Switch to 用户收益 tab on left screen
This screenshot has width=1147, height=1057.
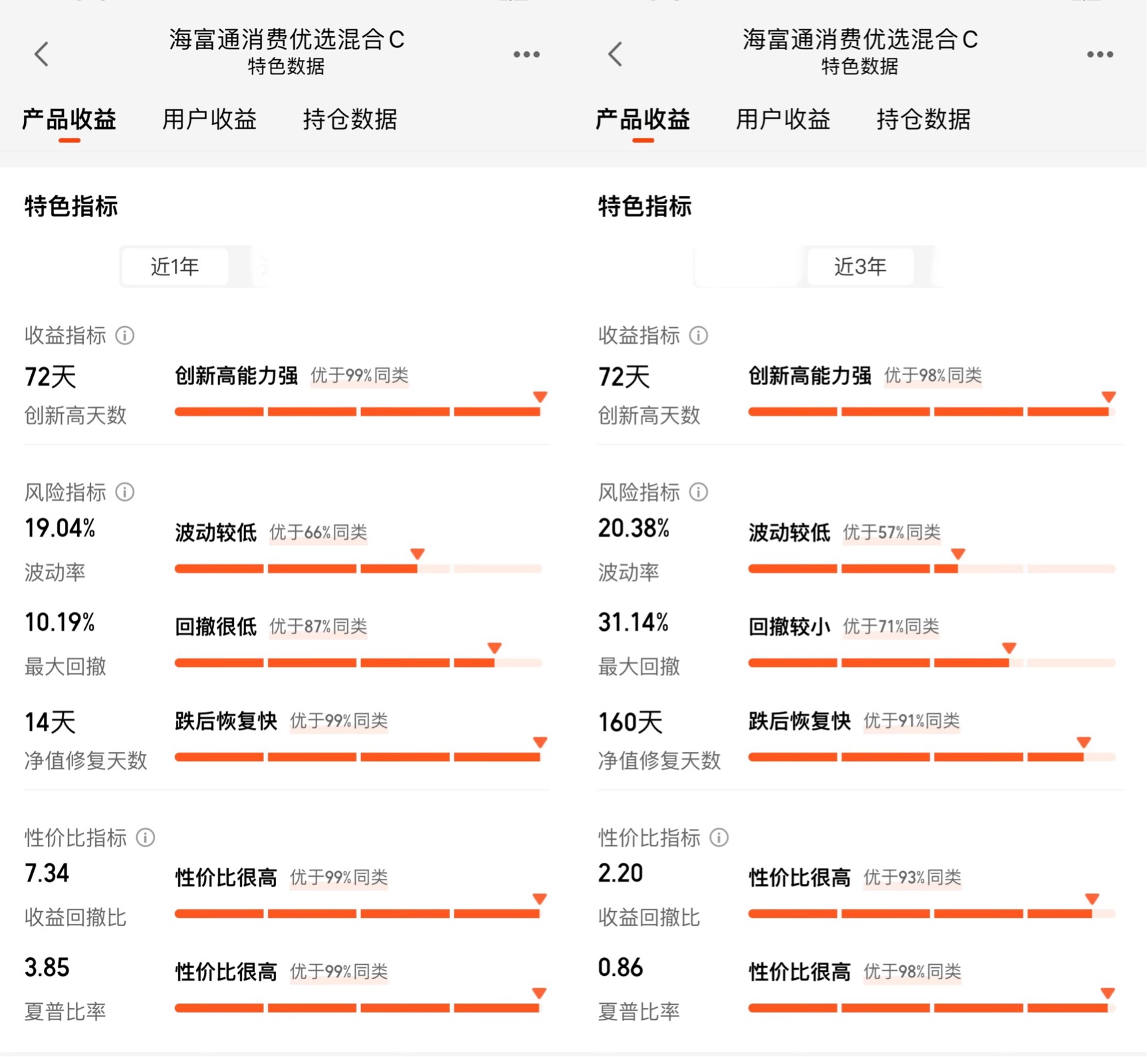point(209,120)
